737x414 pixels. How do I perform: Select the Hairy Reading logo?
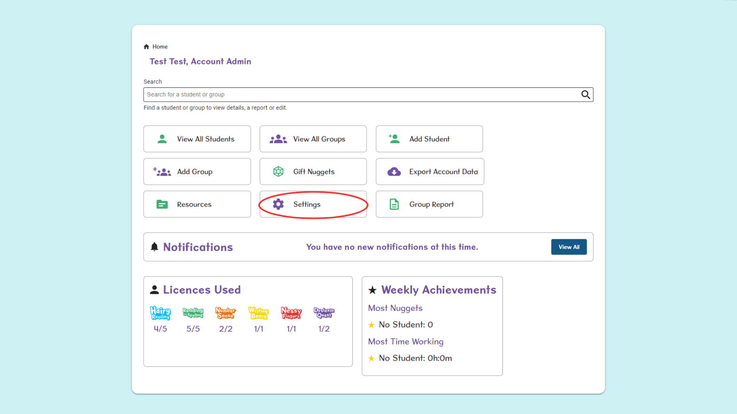click(x=160, y=313)
